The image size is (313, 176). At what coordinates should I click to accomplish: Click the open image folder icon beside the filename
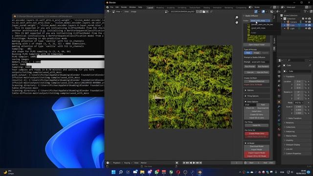tap(204, 12)
